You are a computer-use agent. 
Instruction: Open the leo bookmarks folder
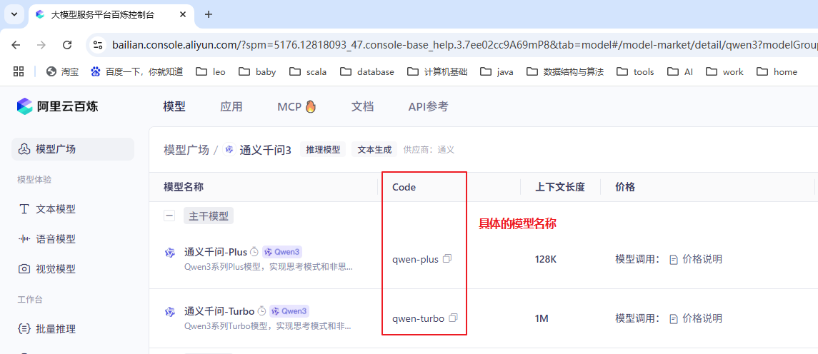pyautogui.click(x=211, y=72)
